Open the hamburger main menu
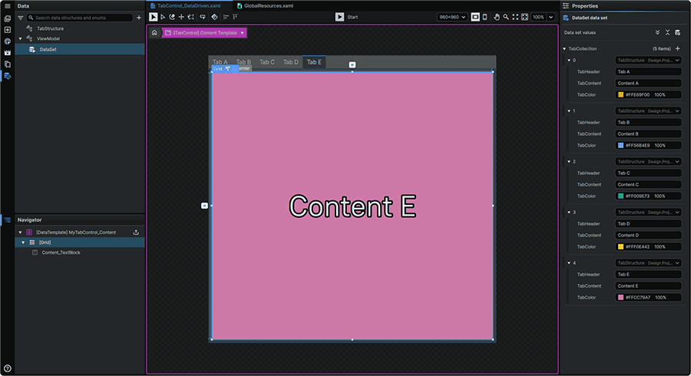This screenshot has width=691, height=376. click(x=7, y=6)
